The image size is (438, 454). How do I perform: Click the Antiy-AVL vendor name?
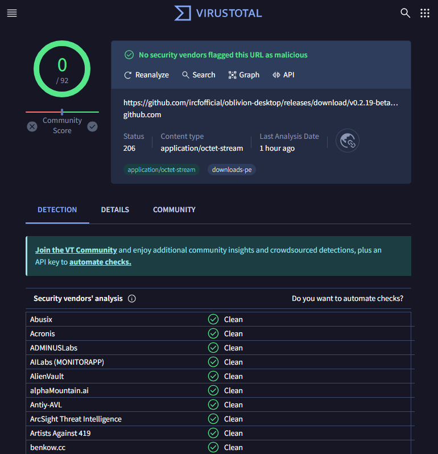(x=46, y=405)
